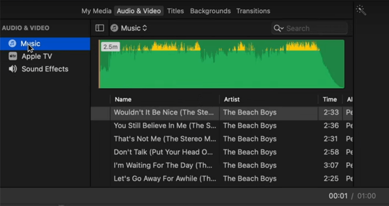
Task: Click the 3:07 time value
Action: [331, 165]
